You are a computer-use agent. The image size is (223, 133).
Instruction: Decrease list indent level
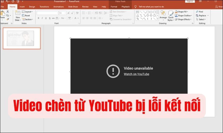coord(96,13)
